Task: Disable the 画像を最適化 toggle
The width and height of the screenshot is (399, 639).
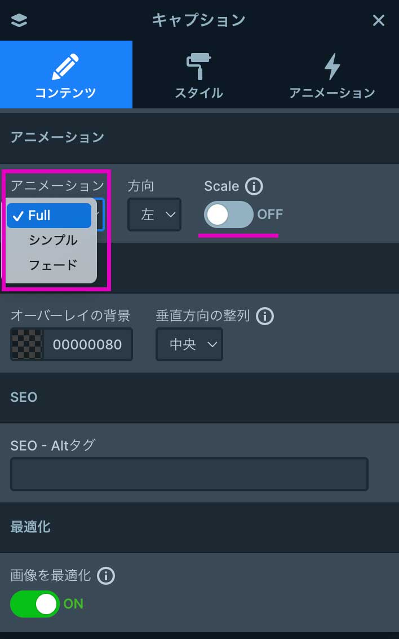Action: (35, 604)
